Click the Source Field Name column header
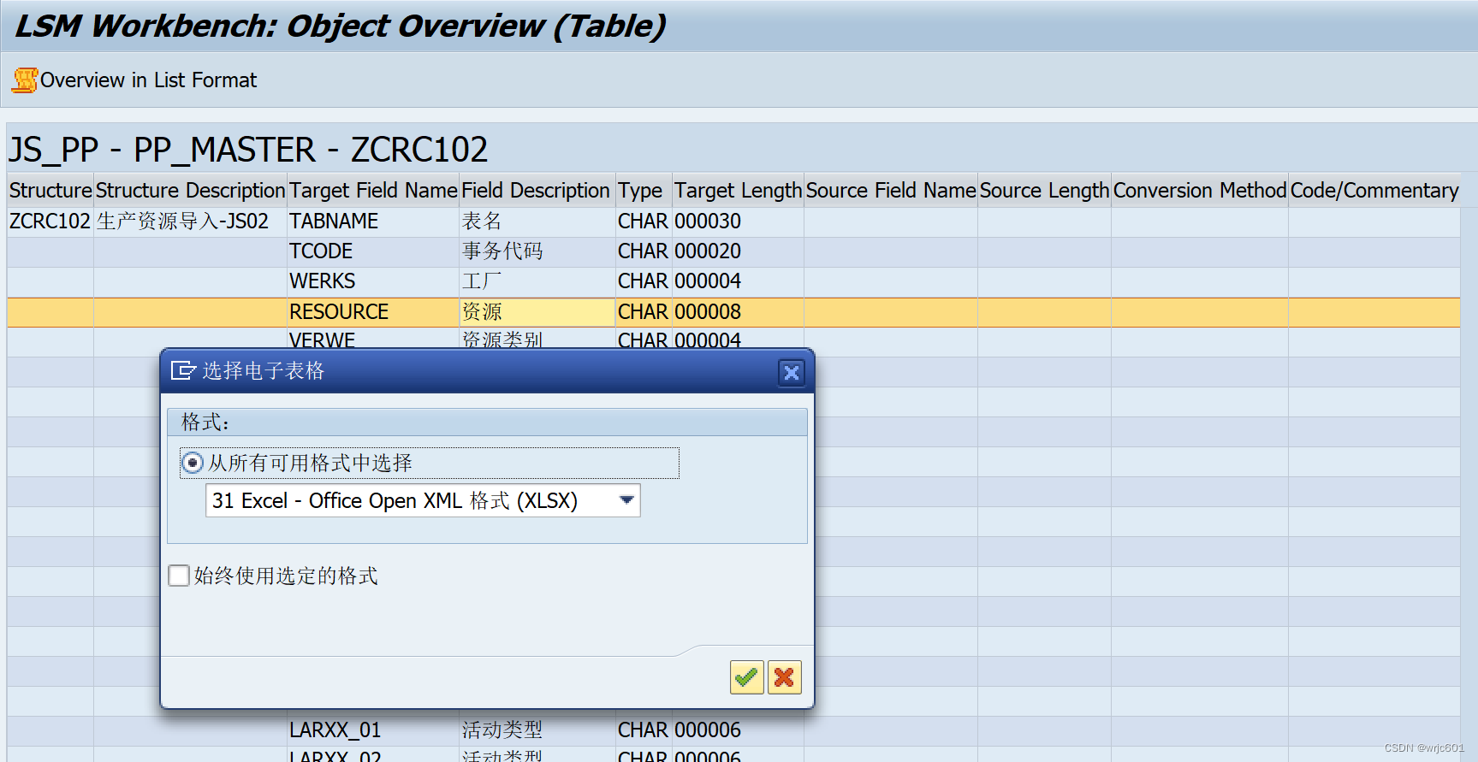Viewport: 1478px width, 762px height. (x=891, y=190)
